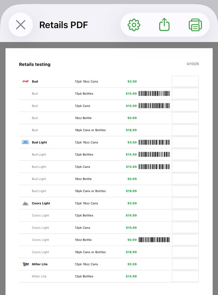Click 12pk Cans in Coors Light row
218x295 pixels.
pyautogui.click(x=82, y=228)
